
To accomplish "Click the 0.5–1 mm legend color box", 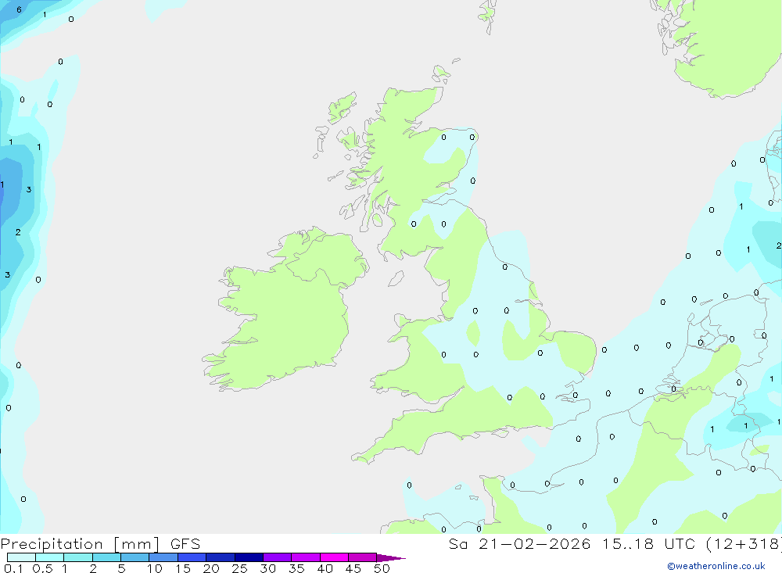I will click(50, 557).
